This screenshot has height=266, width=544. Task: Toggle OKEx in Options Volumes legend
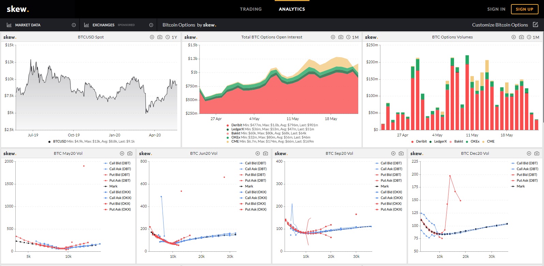(x=472, y=142)
